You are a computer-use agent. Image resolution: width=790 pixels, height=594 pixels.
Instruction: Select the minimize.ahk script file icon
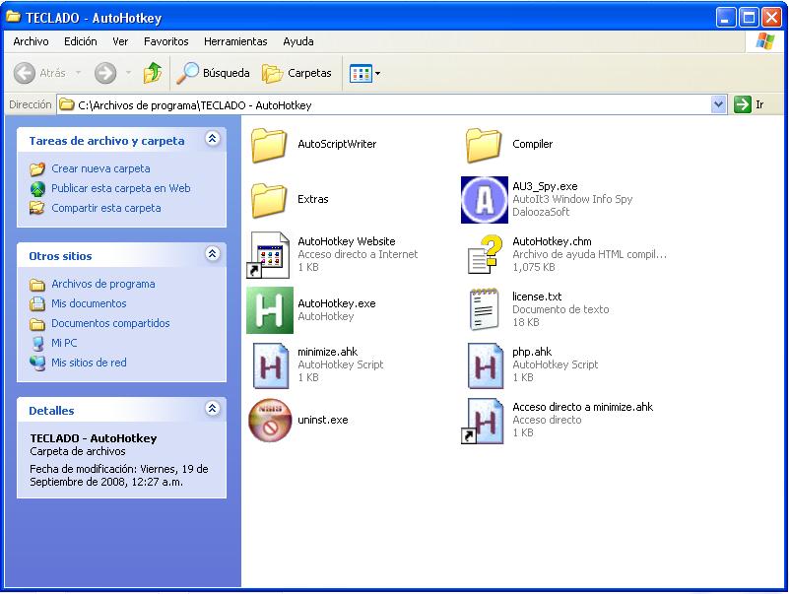coord(271,365)
